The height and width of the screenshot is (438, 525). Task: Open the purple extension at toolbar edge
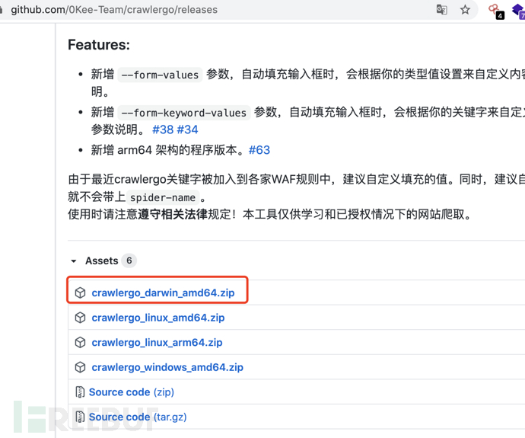pos(520,10)
